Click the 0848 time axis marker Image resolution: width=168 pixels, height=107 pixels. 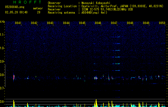pyautogui.click(x=130, y=23)
